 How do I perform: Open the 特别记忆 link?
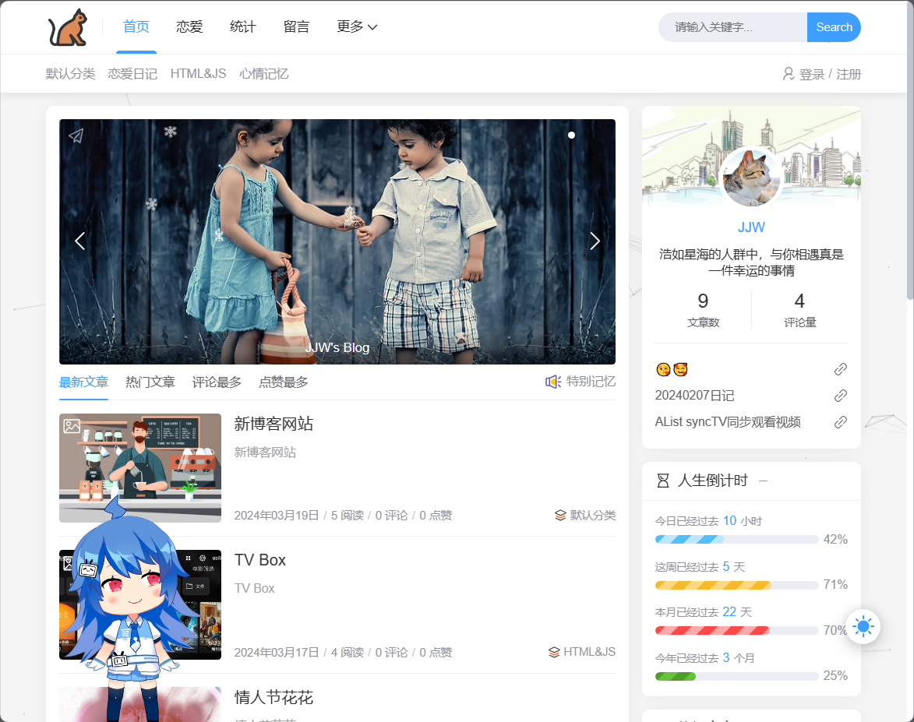591,382
